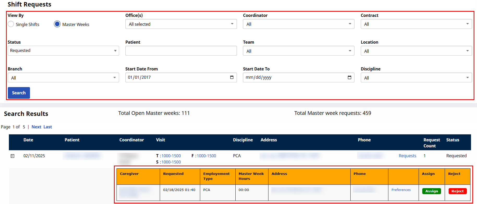Select the Master Weeks radio button

57,24
